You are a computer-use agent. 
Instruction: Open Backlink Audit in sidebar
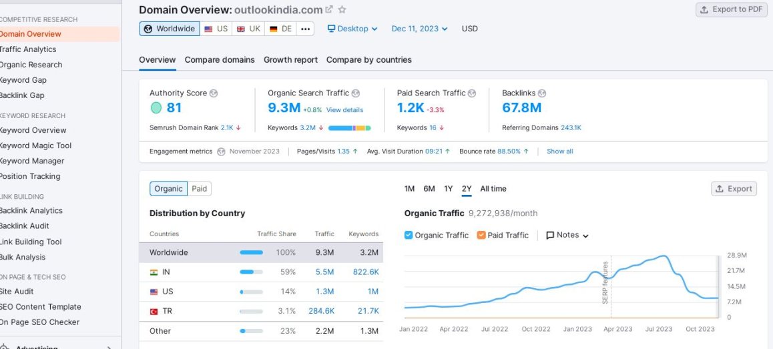click(x=25, y=226)
